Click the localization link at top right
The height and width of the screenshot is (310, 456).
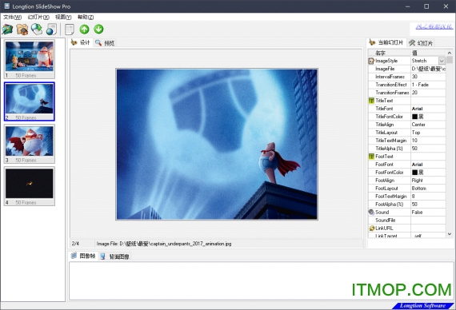point(434,26)
